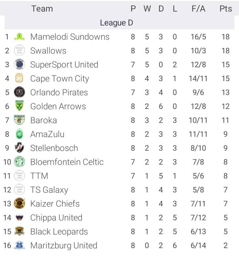Image resolution: width=239 pixels, height=259 pixels.
Task: Click the Golden Arrows shield logo
Action: click(x=19, y=106)
